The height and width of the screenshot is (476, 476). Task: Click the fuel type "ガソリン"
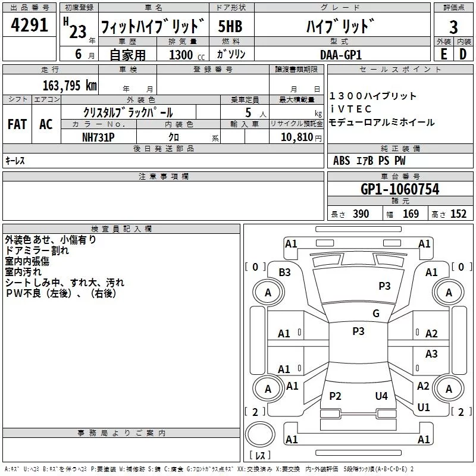[x=231, y=54]
